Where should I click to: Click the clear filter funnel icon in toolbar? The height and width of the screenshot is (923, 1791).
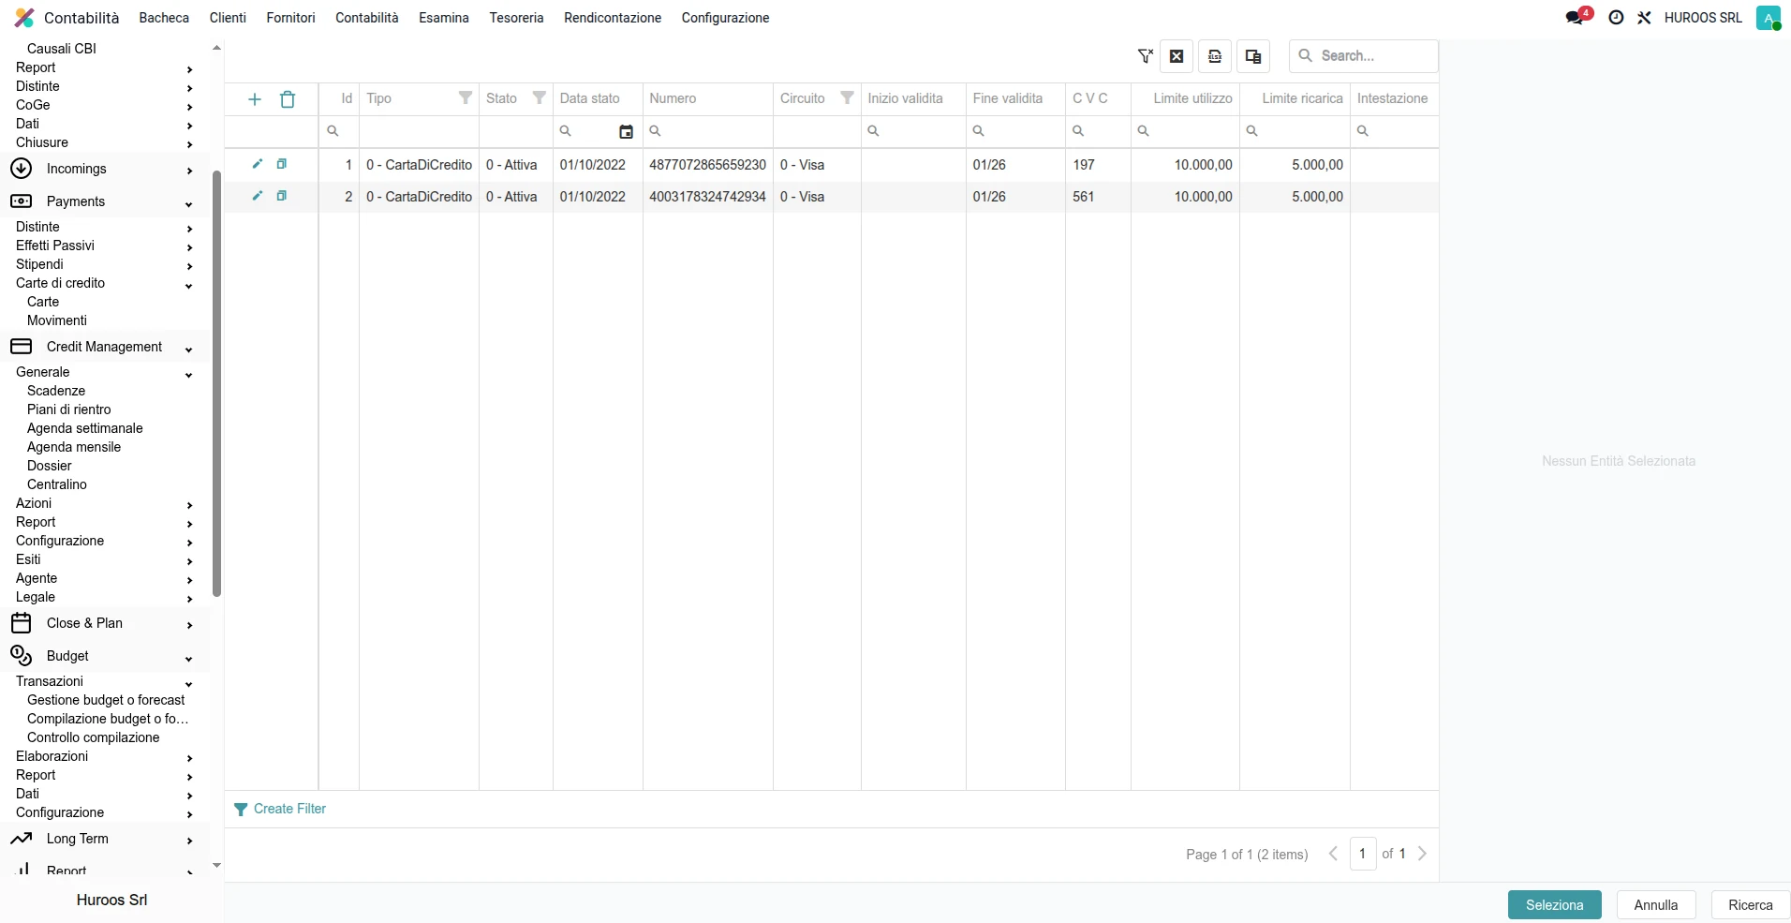1145,56
